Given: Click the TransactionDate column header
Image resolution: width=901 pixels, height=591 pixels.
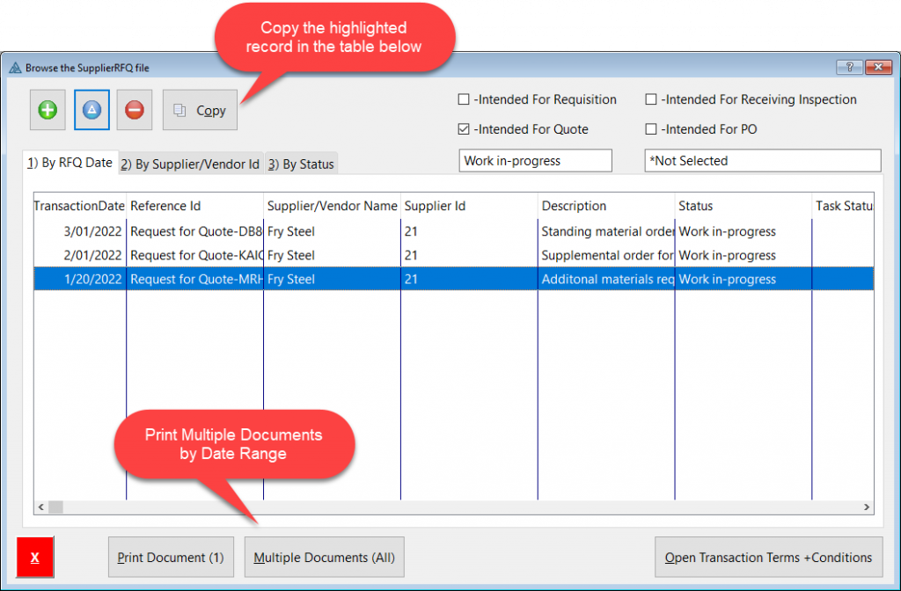Looking at the screenshot, I should (79, 206).
